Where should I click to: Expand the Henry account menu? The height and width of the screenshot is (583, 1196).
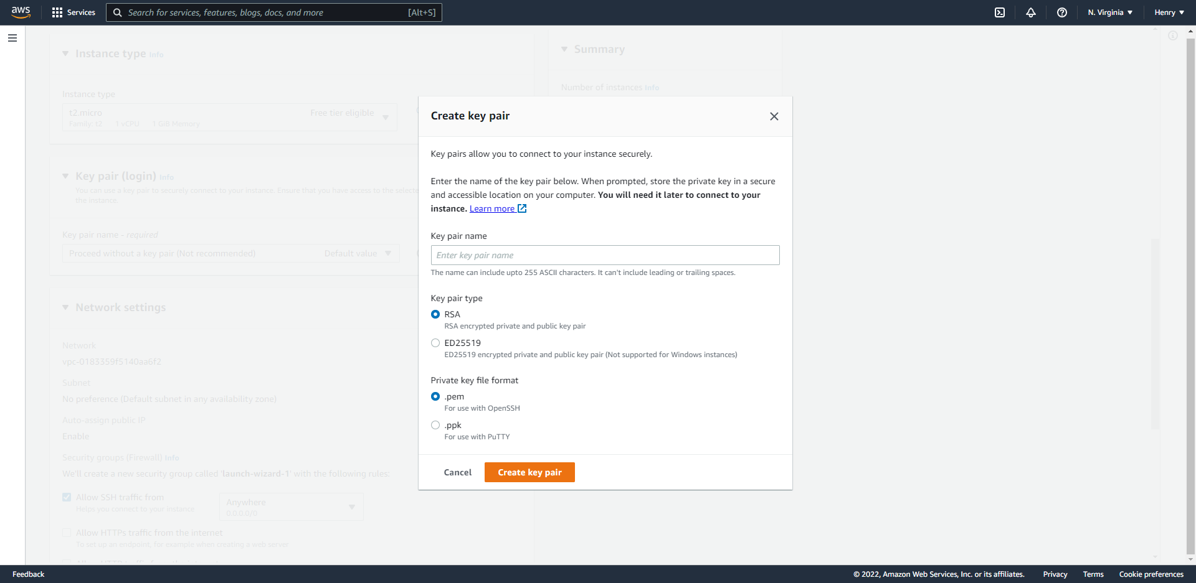click(1169, 12)
